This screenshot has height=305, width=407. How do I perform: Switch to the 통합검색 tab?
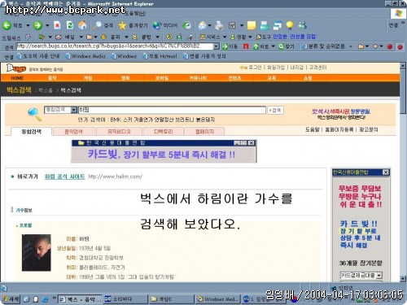31,132
